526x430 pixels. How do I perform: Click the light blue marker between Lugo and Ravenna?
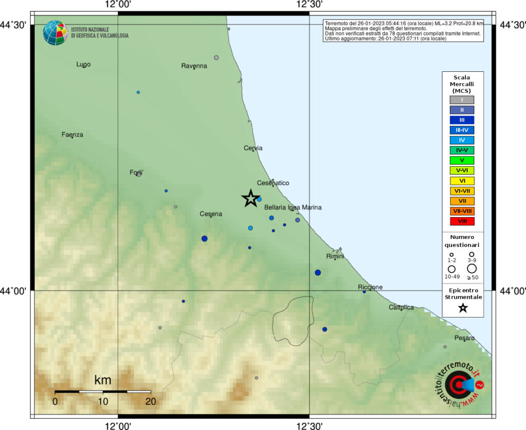coord(138,92)
